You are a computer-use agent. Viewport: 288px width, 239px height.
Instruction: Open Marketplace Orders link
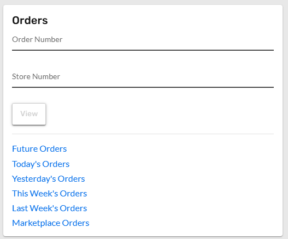(51, 223)
